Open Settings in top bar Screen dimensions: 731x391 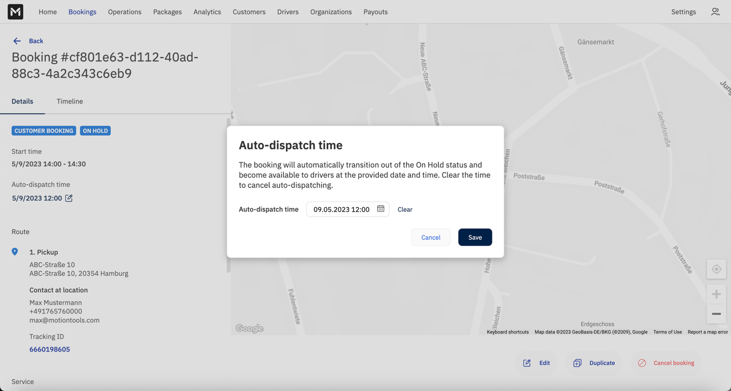(x=683, y=12)
